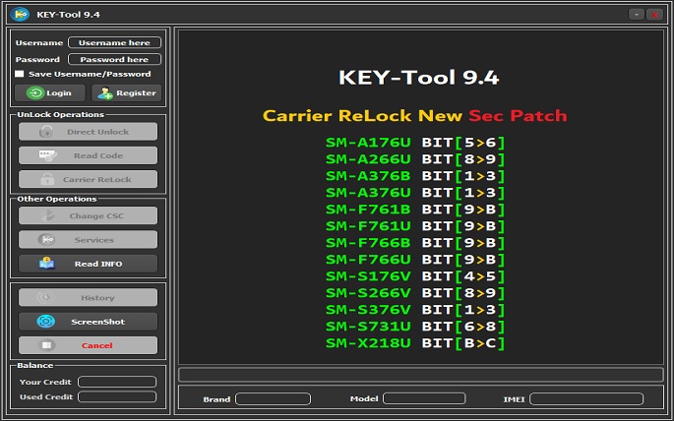The height and width of the screenshot is (421, 674).
Task: Enable Save Username/Password checkbox
Action: (x=20, y=74)
